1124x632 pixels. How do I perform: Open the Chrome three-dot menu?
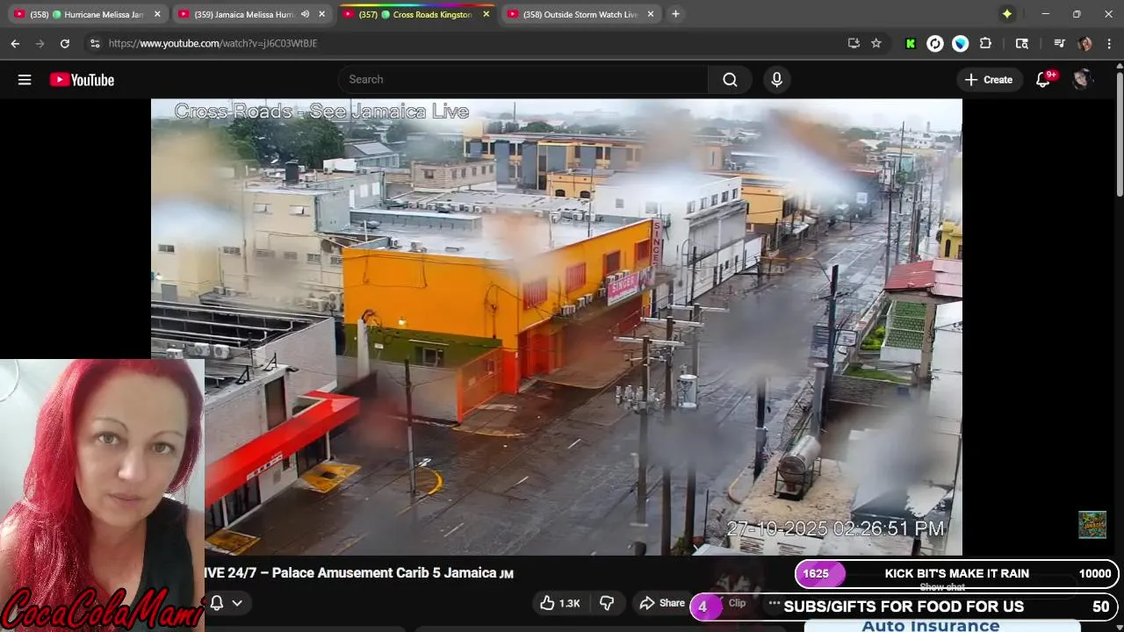coord(1110,43)
